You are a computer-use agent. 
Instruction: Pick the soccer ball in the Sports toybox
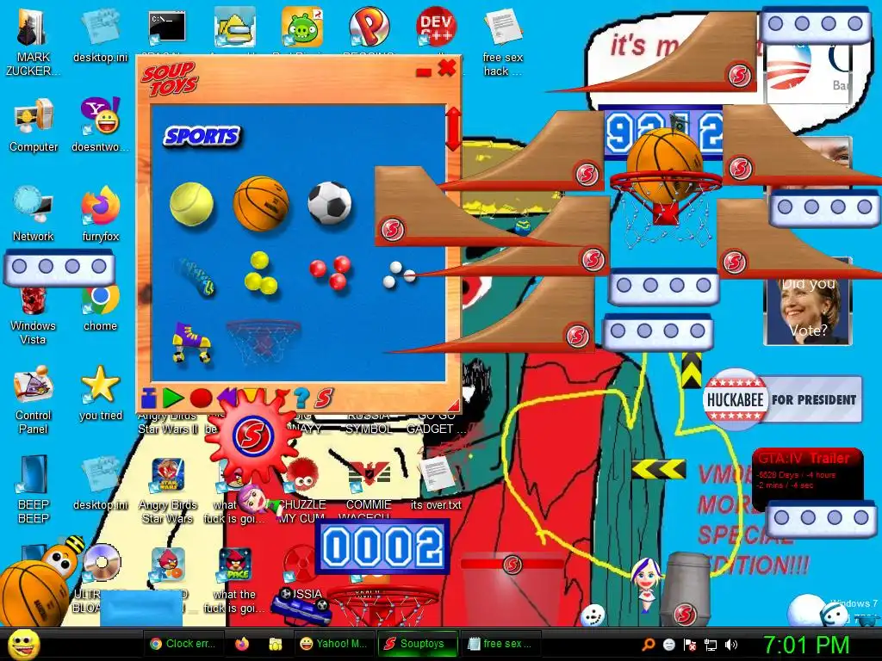click(x=330, y=203)
